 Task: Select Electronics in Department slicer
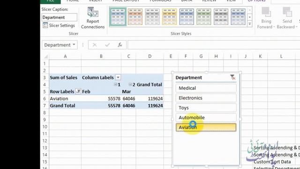pos(206,98)
